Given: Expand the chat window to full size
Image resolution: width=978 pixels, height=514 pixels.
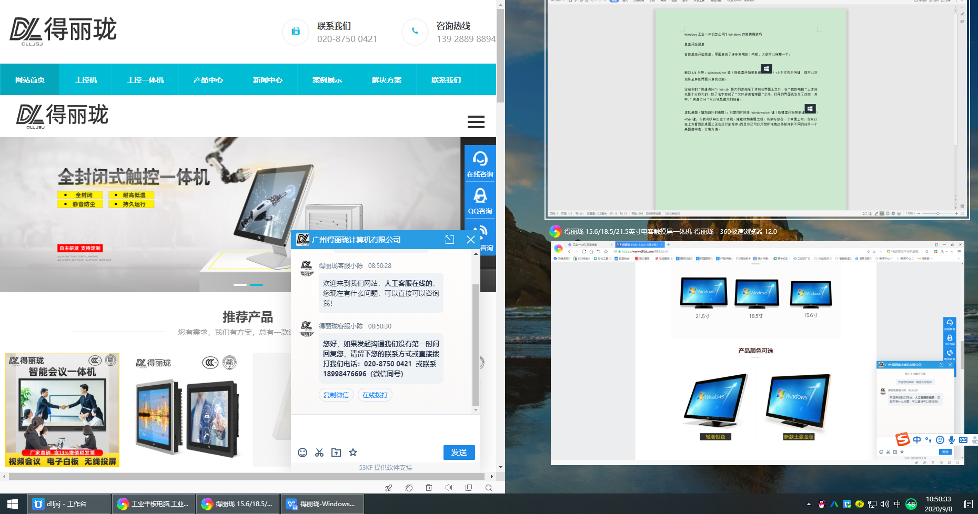Looking at the screenshot, I should [x=450, y=240].
